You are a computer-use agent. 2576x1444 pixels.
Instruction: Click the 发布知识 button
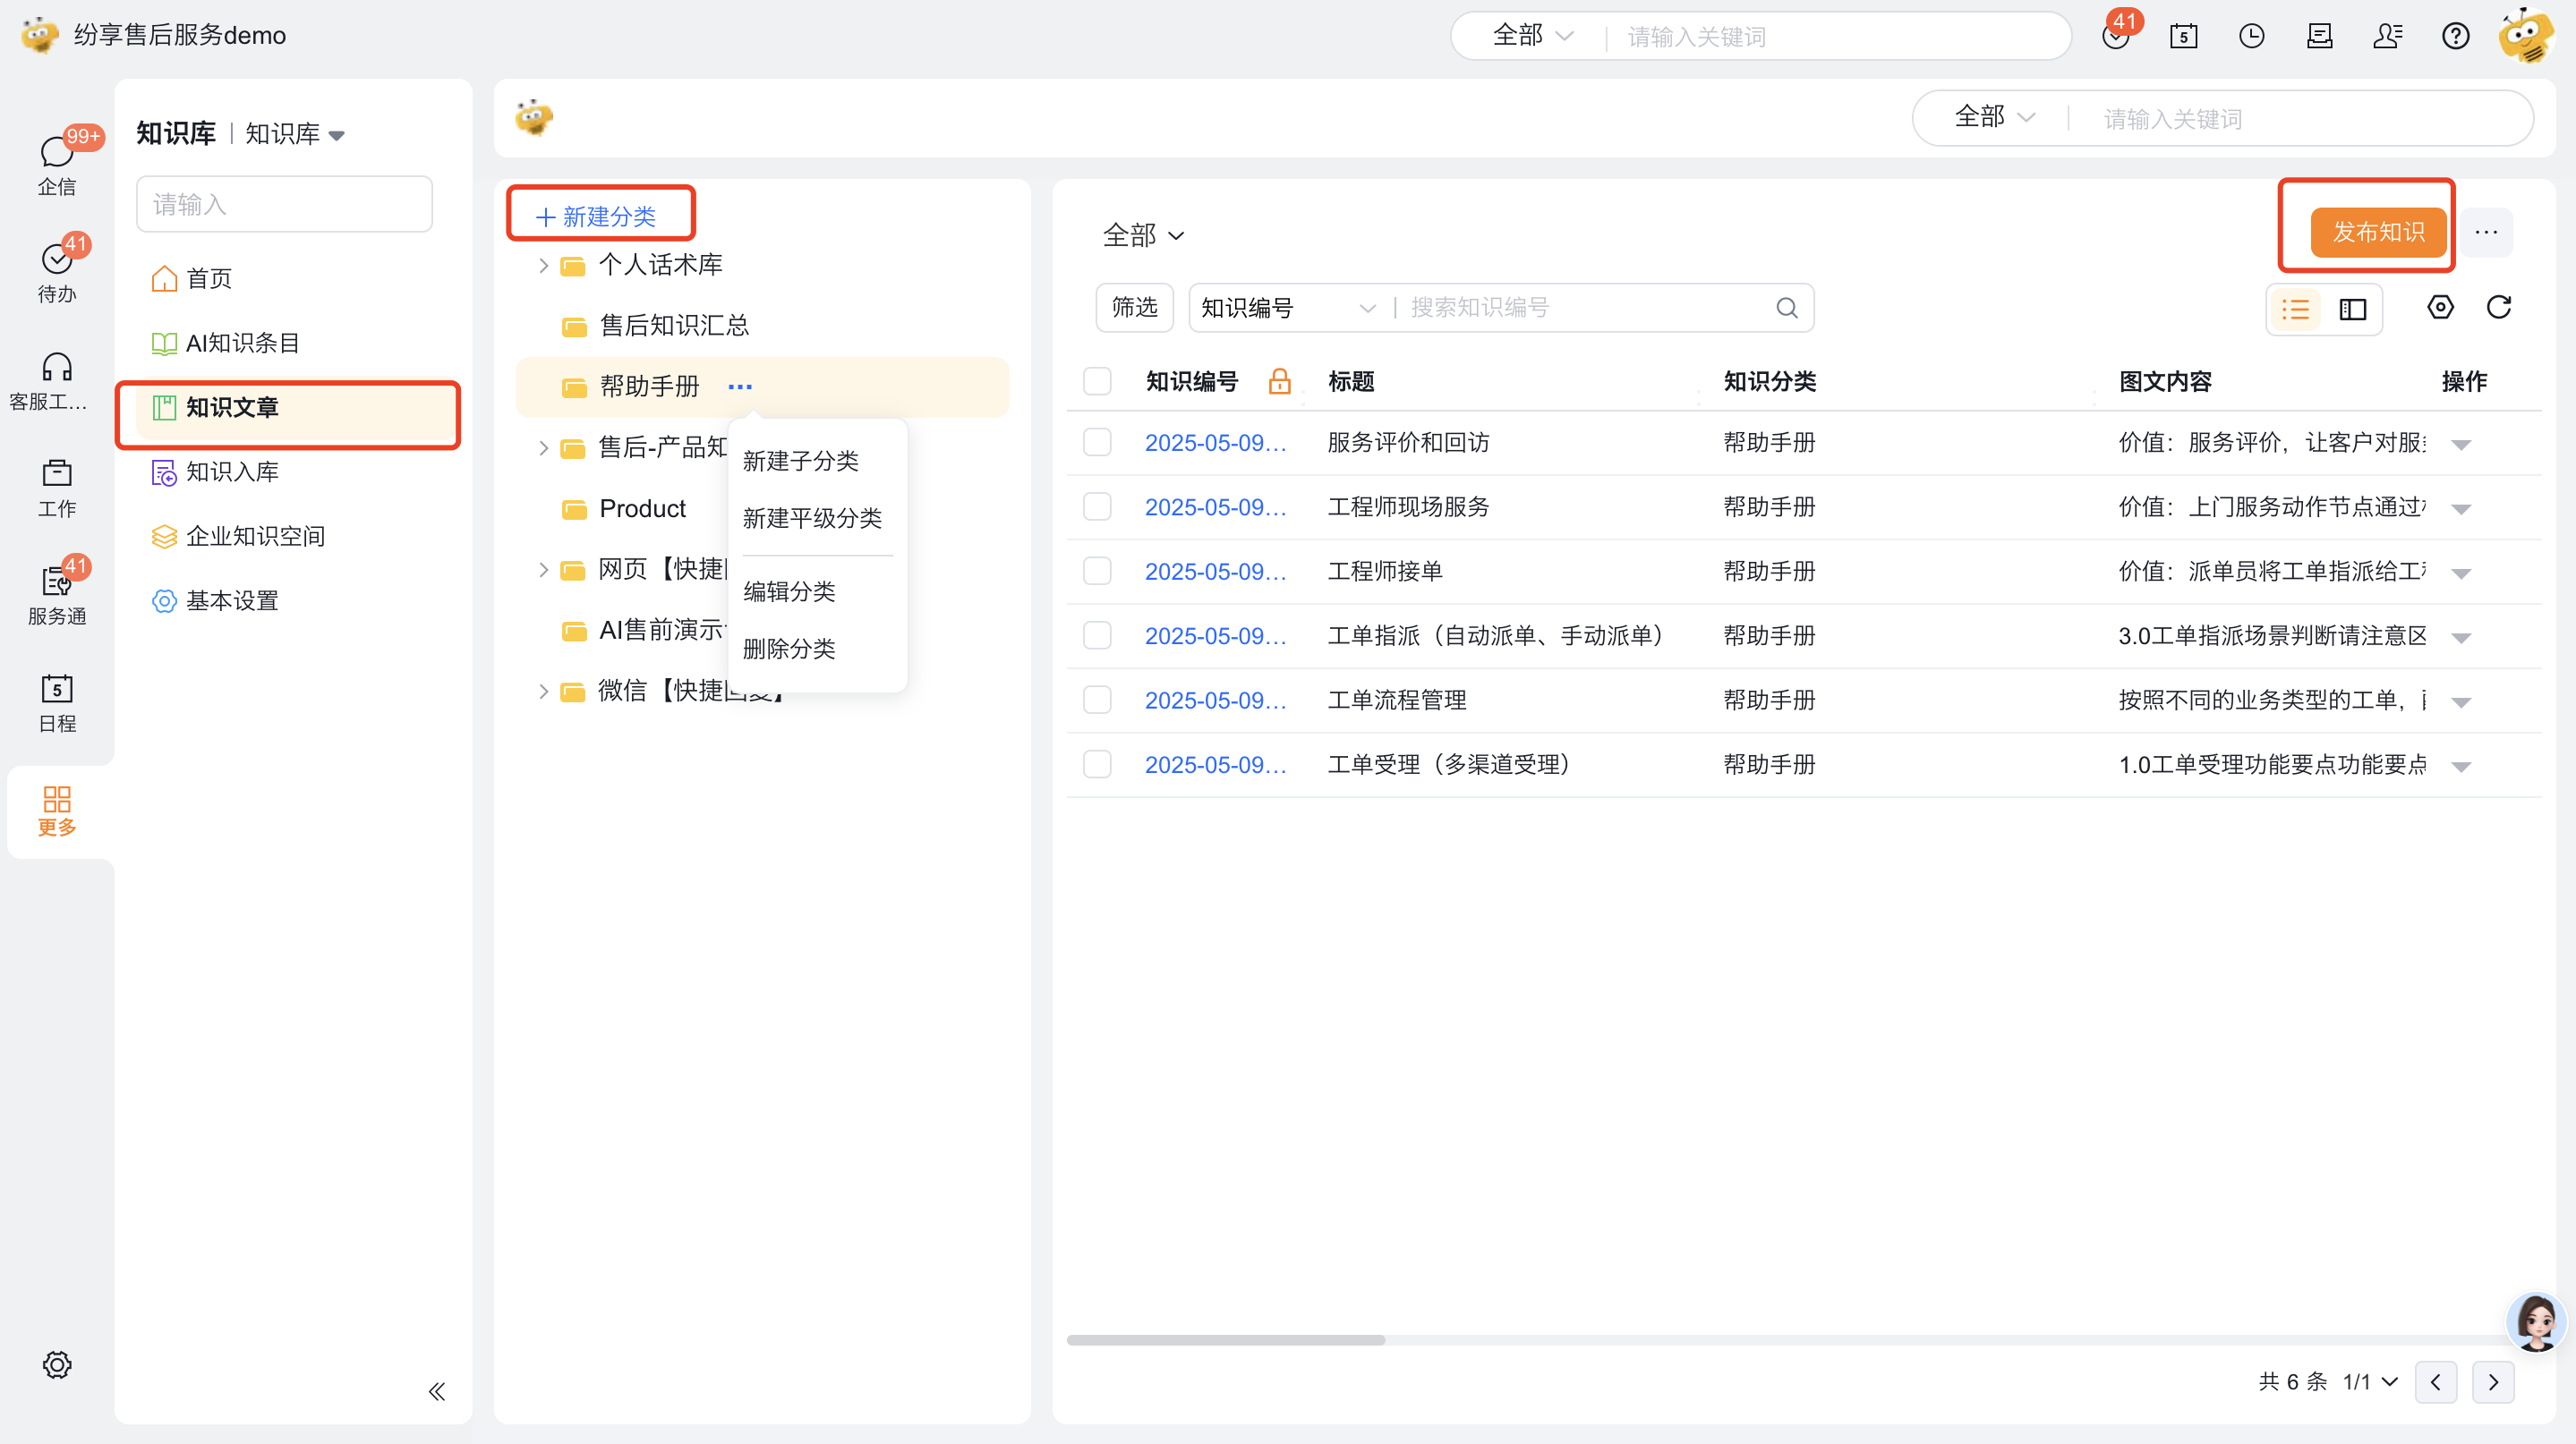coord(2378,233)
